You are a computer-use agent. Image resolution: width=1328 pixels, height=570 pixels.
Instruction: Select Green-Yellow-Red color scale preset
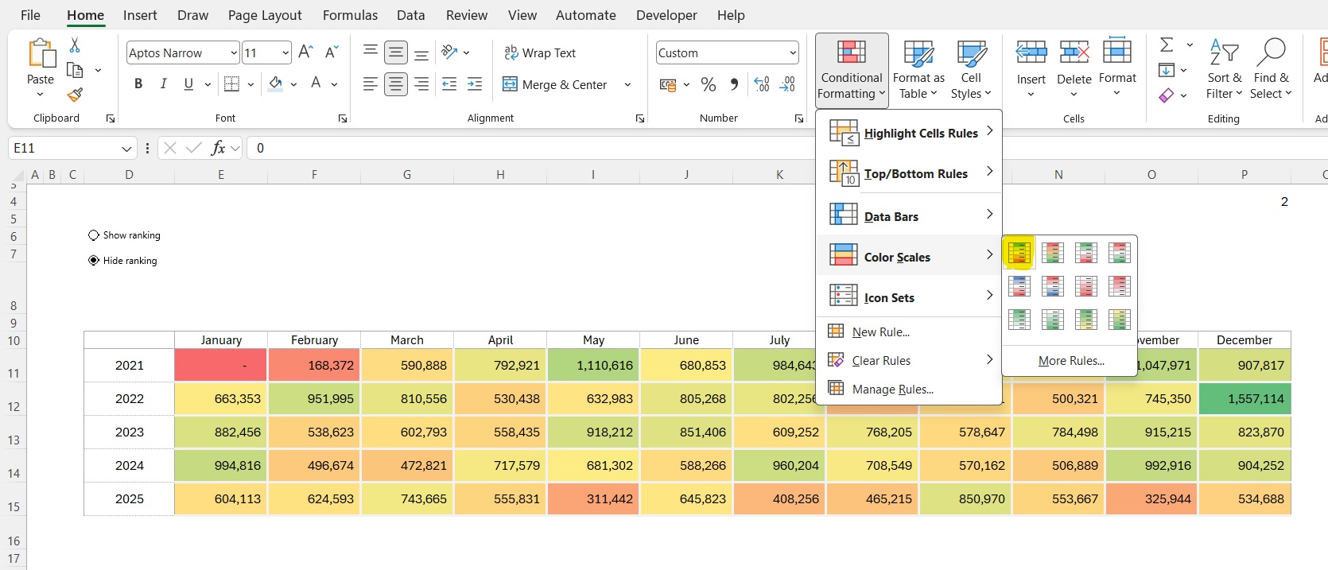point(1019,253)
